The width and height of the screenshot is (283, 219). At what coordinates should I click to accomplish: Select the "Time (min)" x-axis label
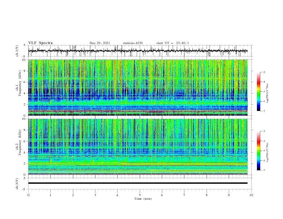point(143,199)
